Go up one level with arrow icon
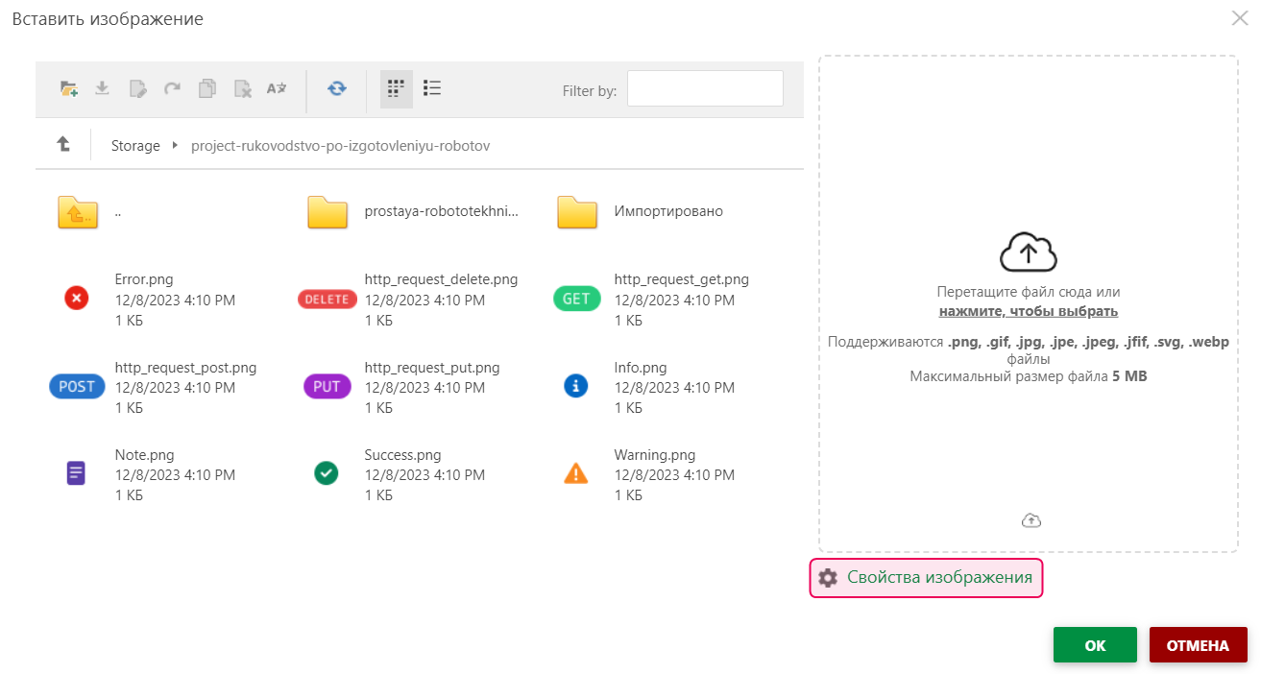The height and width of the screenshot is (674, 1261). pos(63,144)
